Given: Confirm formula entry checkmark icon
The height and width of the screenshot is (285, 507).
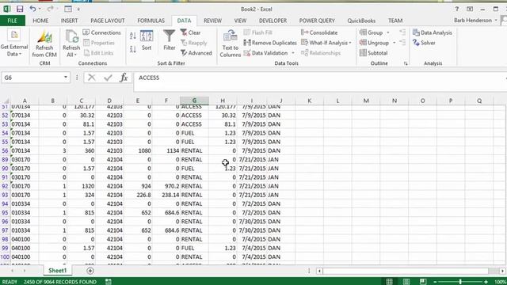Looking at the screenshot, I should pos(108,78).
